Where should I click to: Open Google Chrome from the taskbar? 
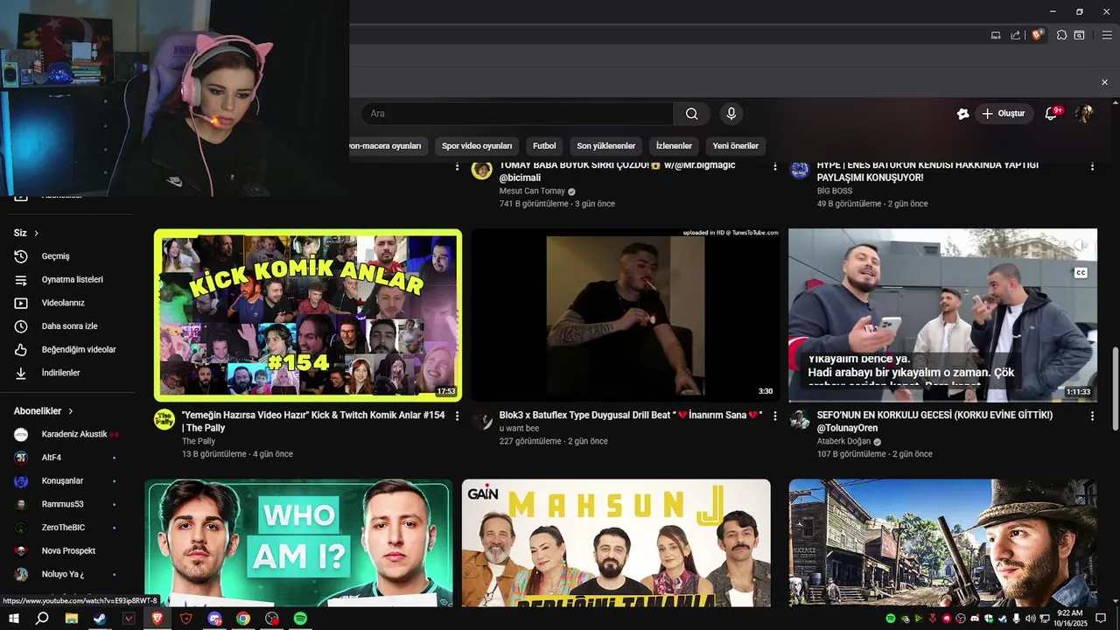[x=243, y=619]
